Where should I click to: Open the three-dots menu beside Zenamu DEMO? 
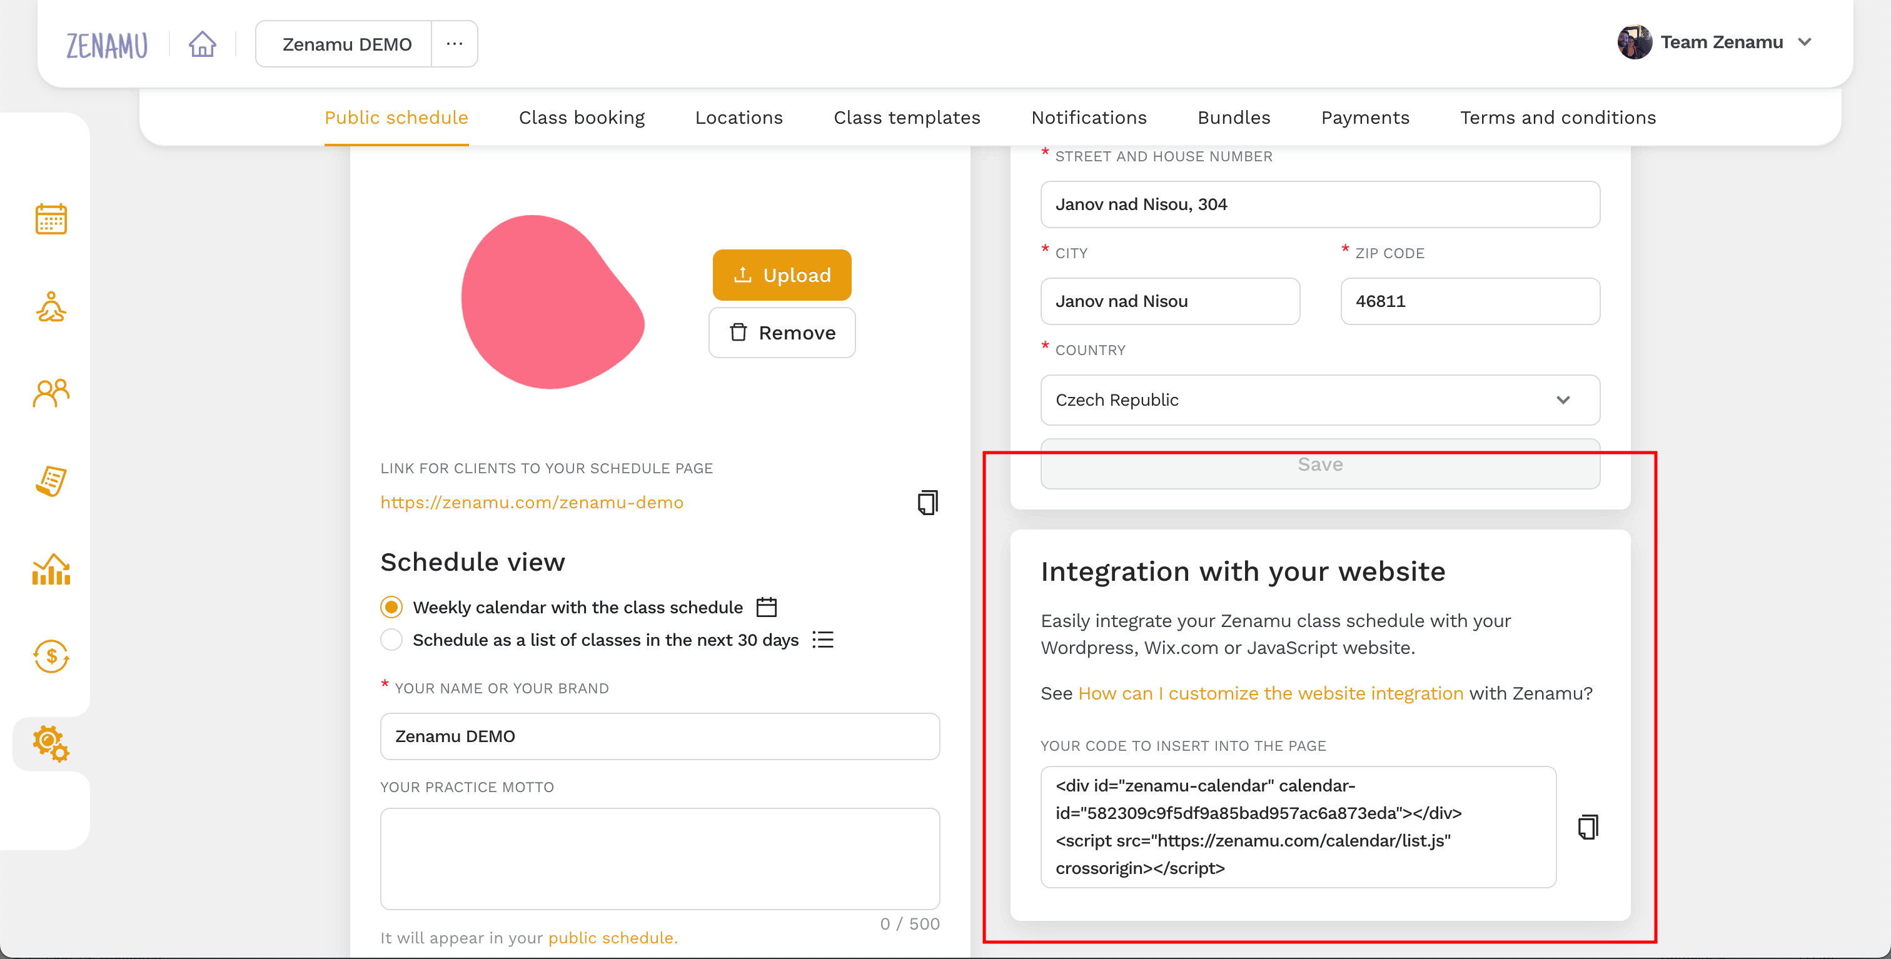(x=455, y=44)
